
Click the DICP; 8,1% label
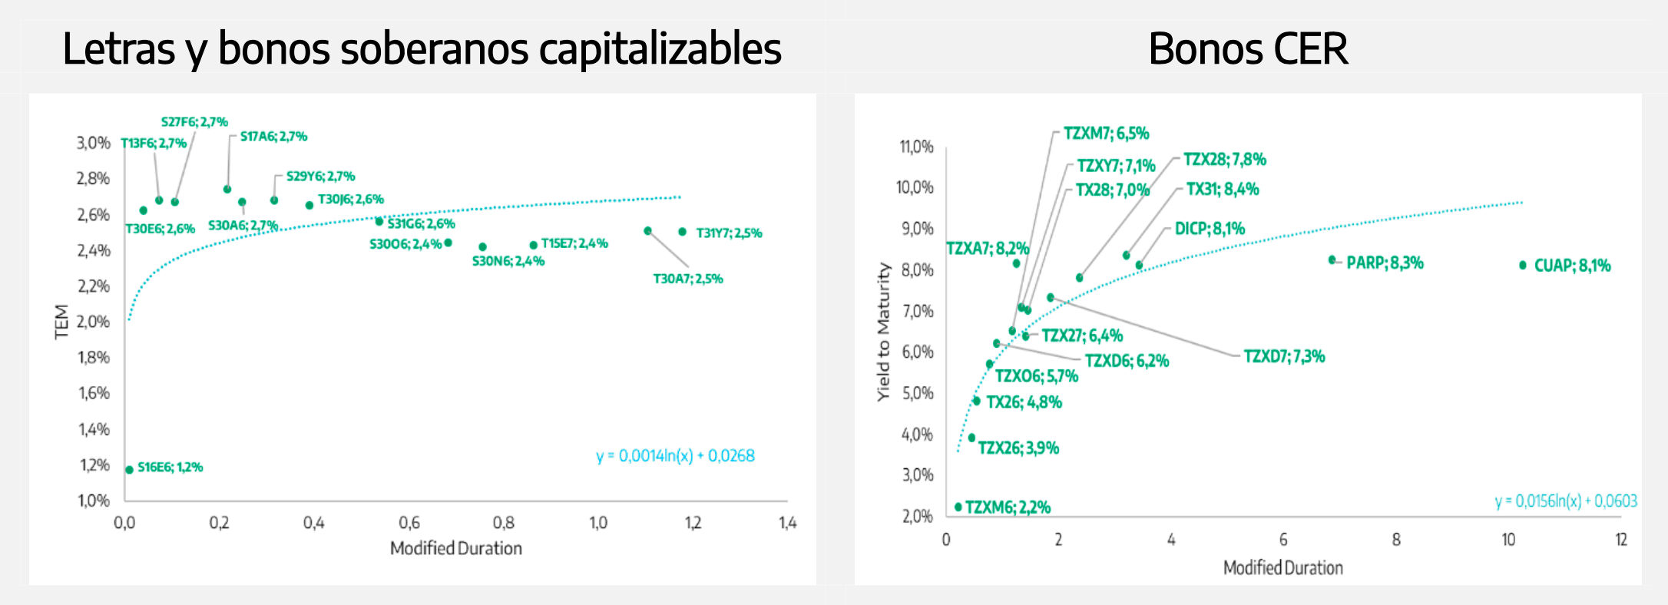point(1210,229)
